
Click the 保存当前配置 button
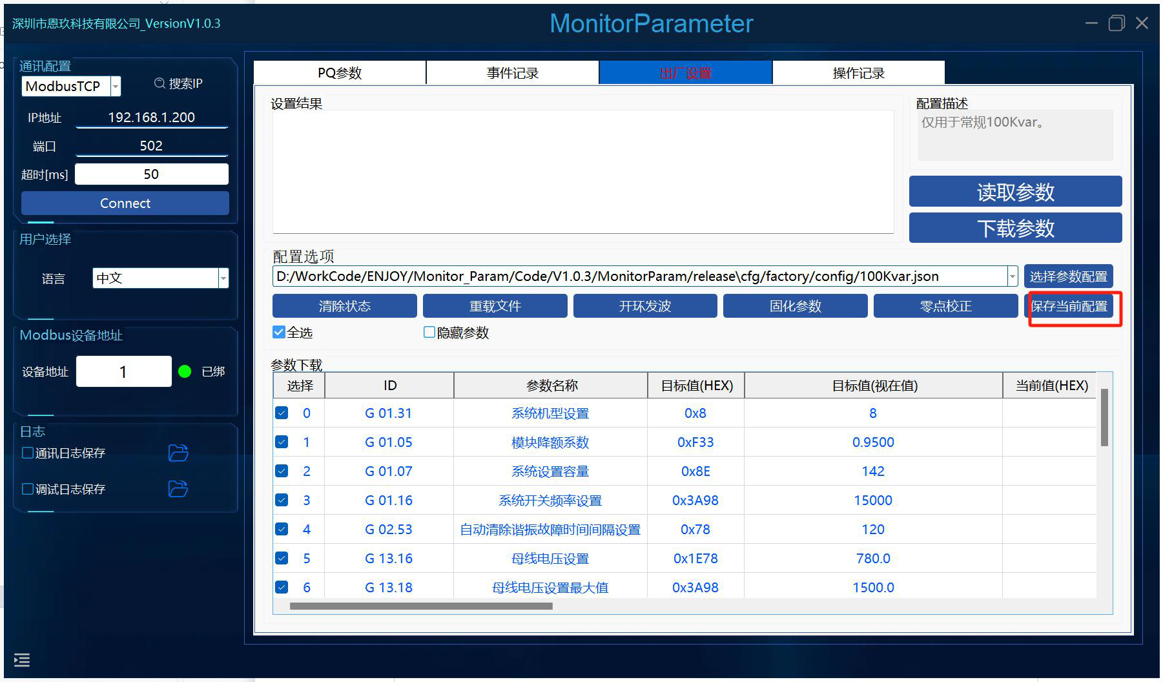[x=1069, y=306]
